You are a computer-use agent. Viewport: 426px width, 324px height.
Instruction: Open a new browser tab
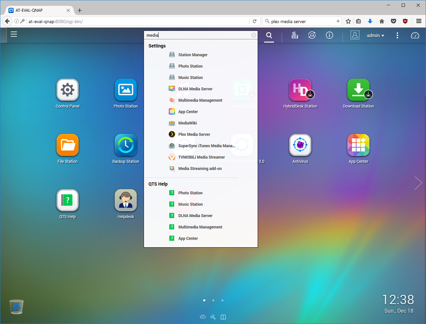click(80, 10)
